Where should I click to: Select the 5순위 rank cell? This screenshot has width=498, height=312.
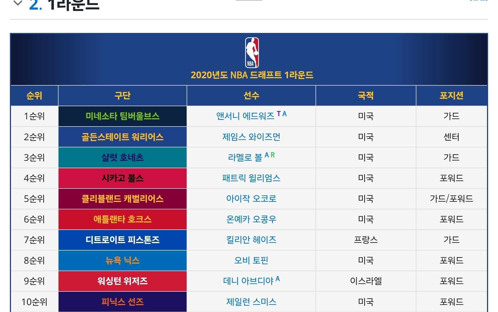tap(34, 199)
